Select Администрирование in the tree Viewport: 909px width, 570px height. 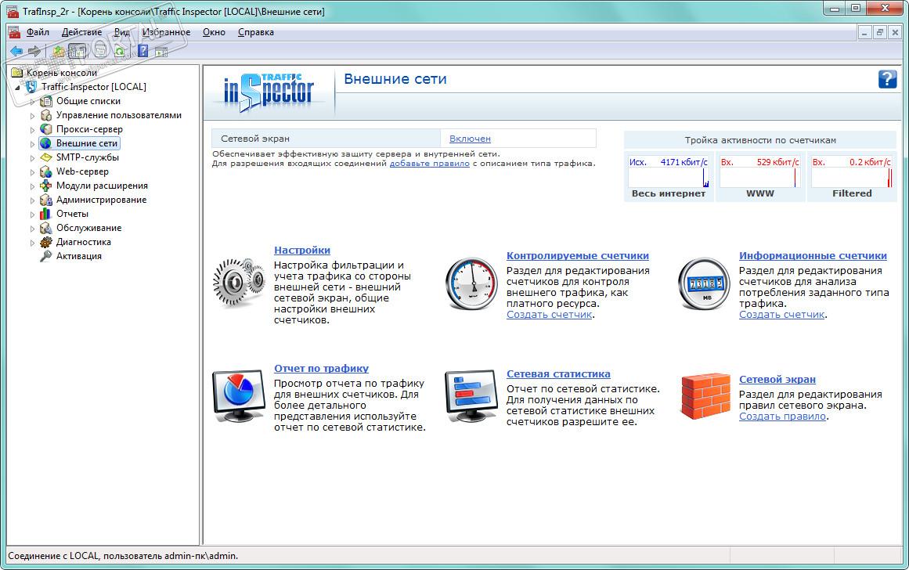pos(101,200)
